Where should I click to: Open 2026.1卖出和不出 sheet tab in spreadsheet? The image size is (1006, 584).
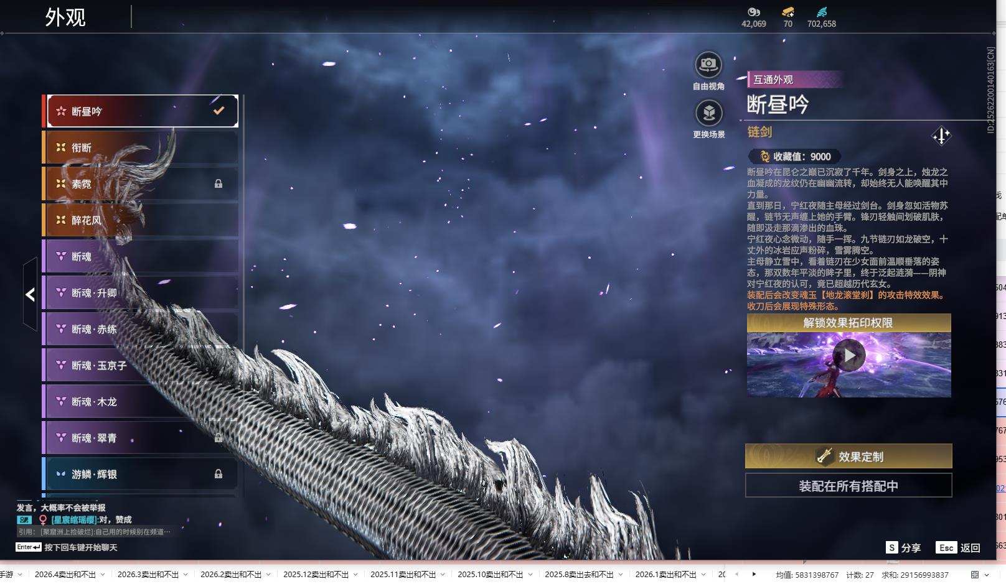[x=665, y=575]
